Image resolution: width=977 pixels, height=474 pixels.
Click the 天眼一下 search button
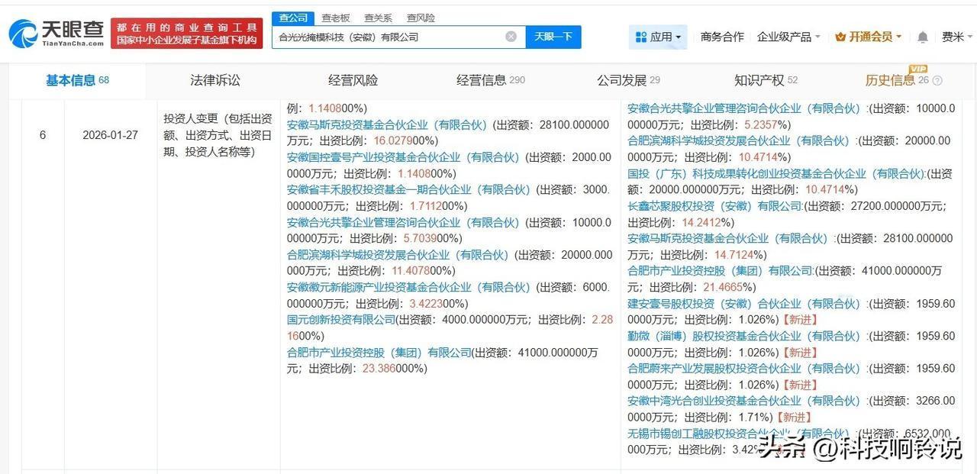553,37
